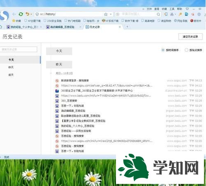Close the 高级编辑器_百度经验 tab
Screen dimensions: 206x186
tap(81, 27)
